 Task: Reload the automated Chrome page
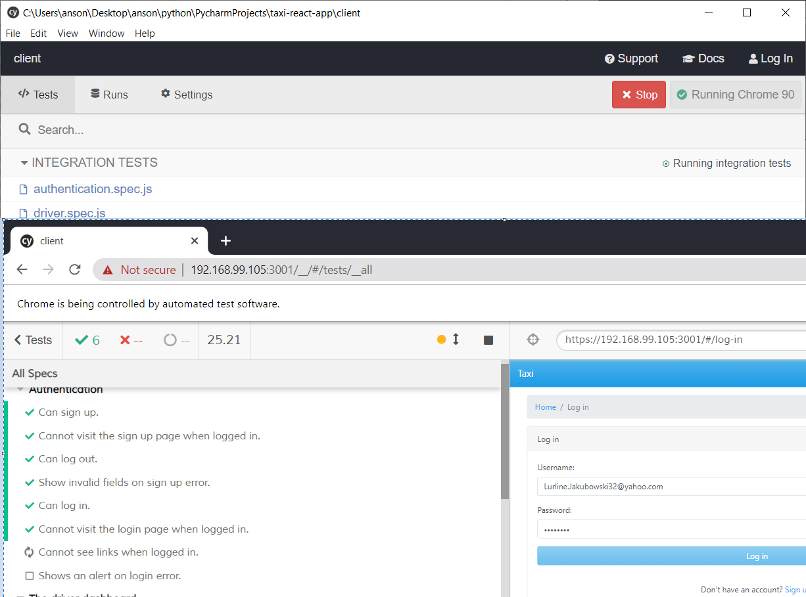tap(74, 269)
